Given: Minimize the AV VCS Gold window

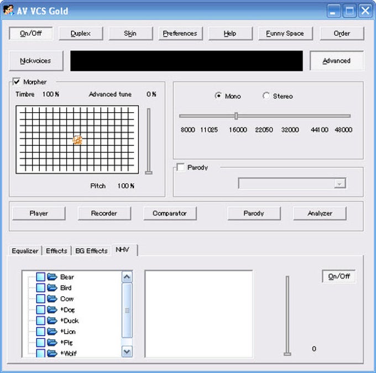Looking at the screenshot, I should [333, 10].
